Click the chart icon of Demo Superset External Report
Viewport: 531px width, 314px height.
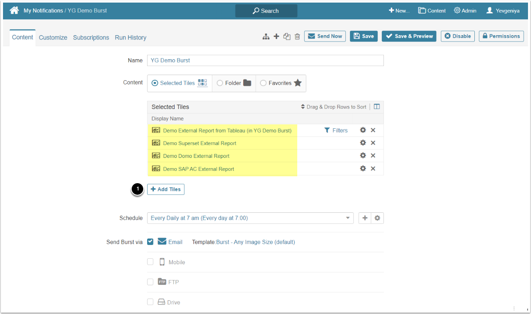click(156, 143)
